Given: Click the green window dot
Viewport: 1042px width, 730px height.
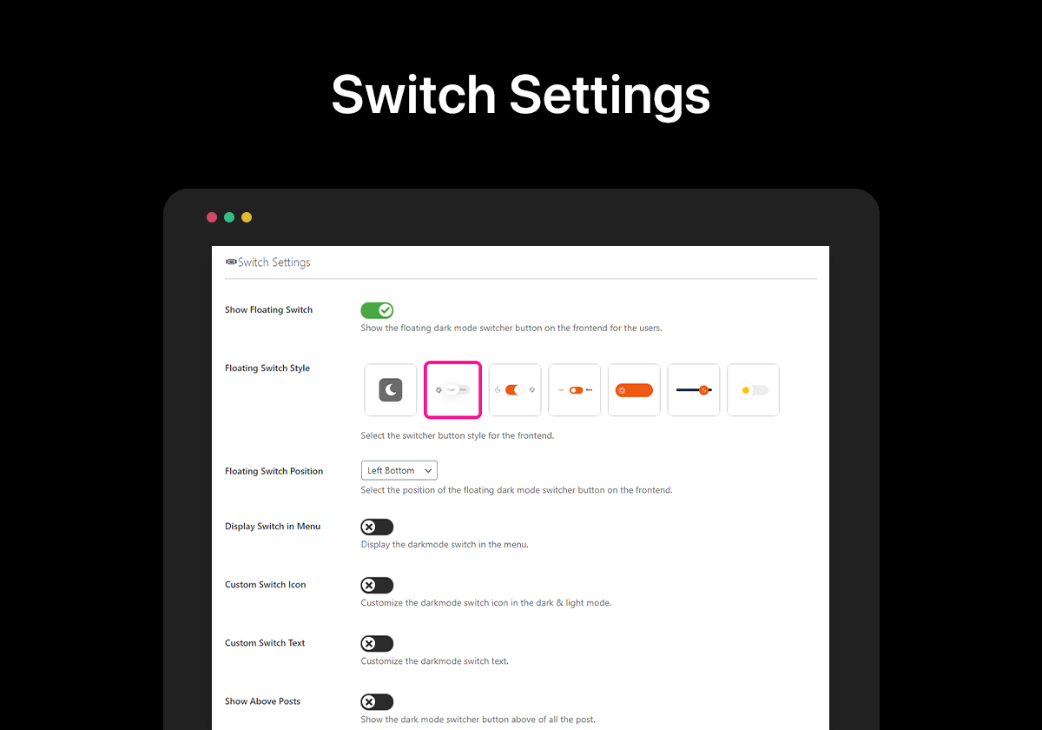Looking at the screenshot, I should pos(229,217).
